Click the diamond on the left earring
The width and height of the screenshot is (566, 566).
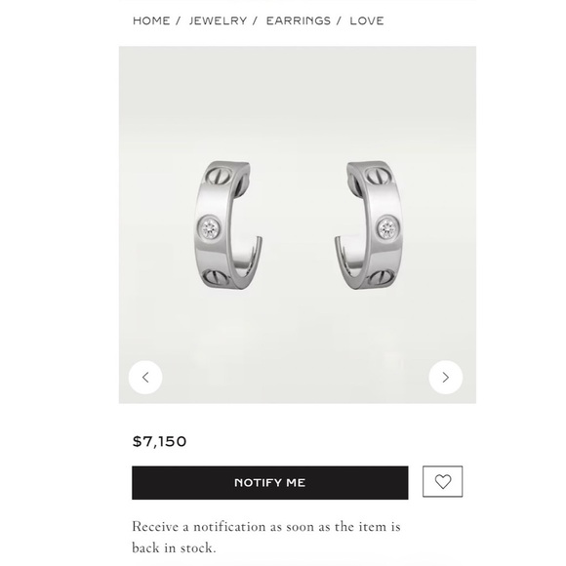tap(210, 227)
